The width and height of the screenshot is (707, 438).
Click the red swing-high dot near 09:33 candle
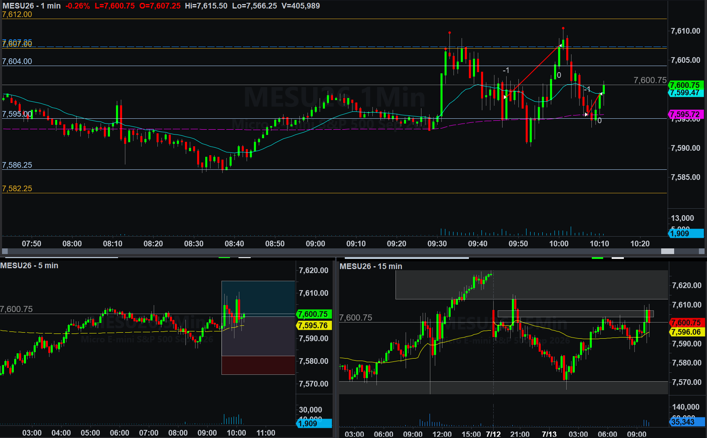tap(449, 32)
